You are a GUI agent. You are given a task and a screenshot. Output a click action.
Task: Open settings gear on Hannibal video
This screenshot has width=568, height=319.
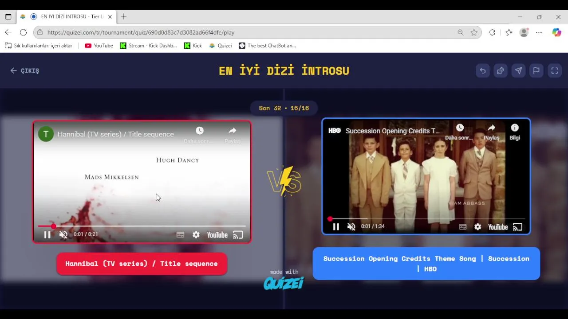tap(196, 235)
